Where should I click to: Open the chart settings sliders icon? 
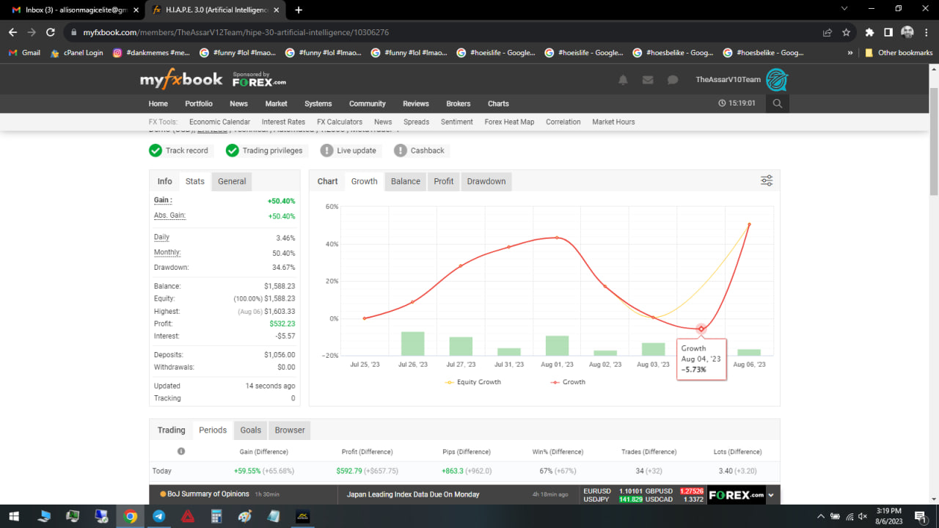(767, 180)
